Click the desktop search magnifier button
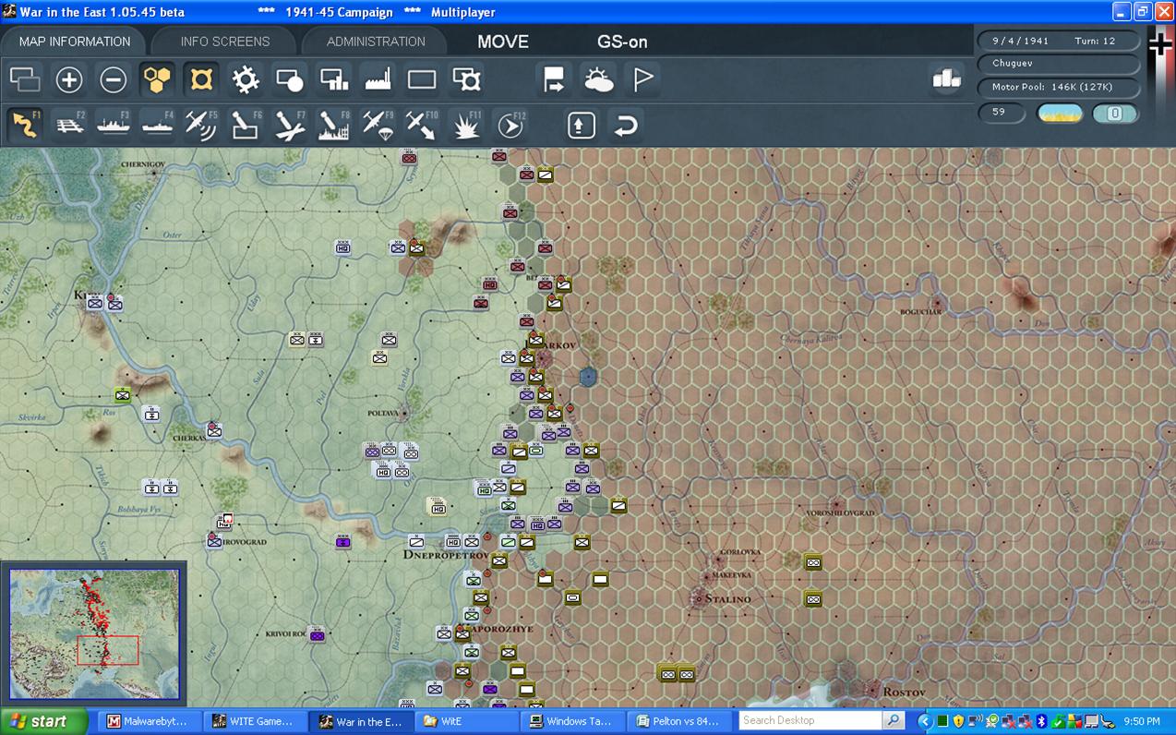Viewport: 1176px width, 735px height. point(894,720)
